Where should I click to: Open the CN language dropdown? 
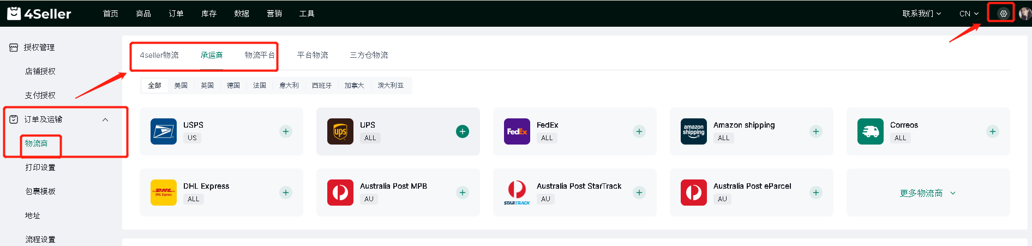point(969,14)
